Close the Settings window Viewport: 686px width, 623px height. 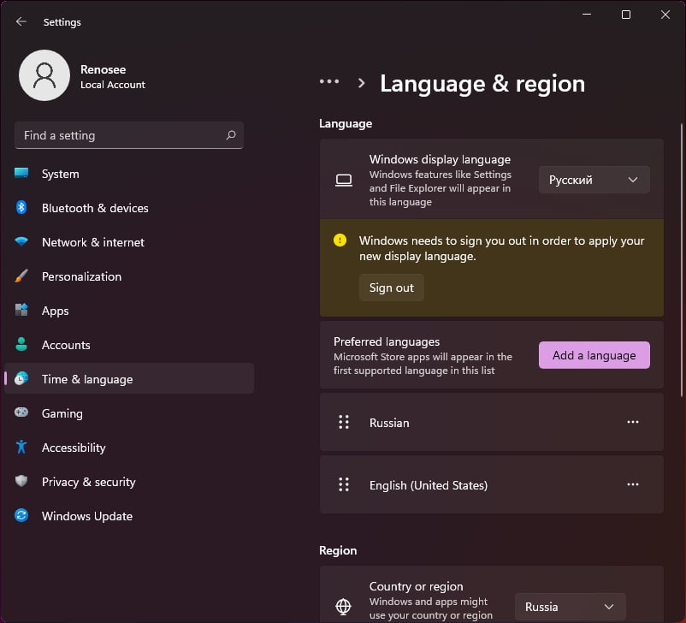[665, 15]
